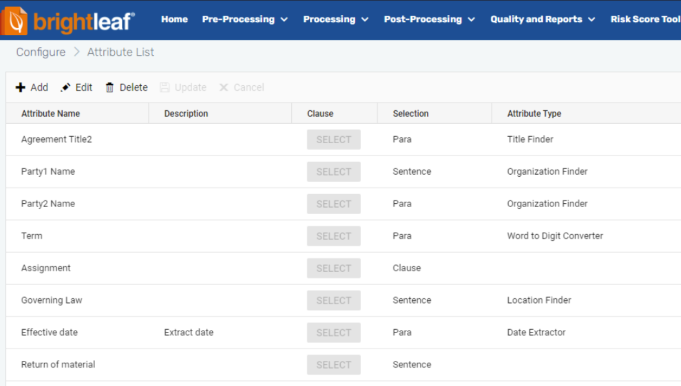Click the Cancel X icon
Screen dimensions: 681x386
pyautogui.click(x=223, y=87)
